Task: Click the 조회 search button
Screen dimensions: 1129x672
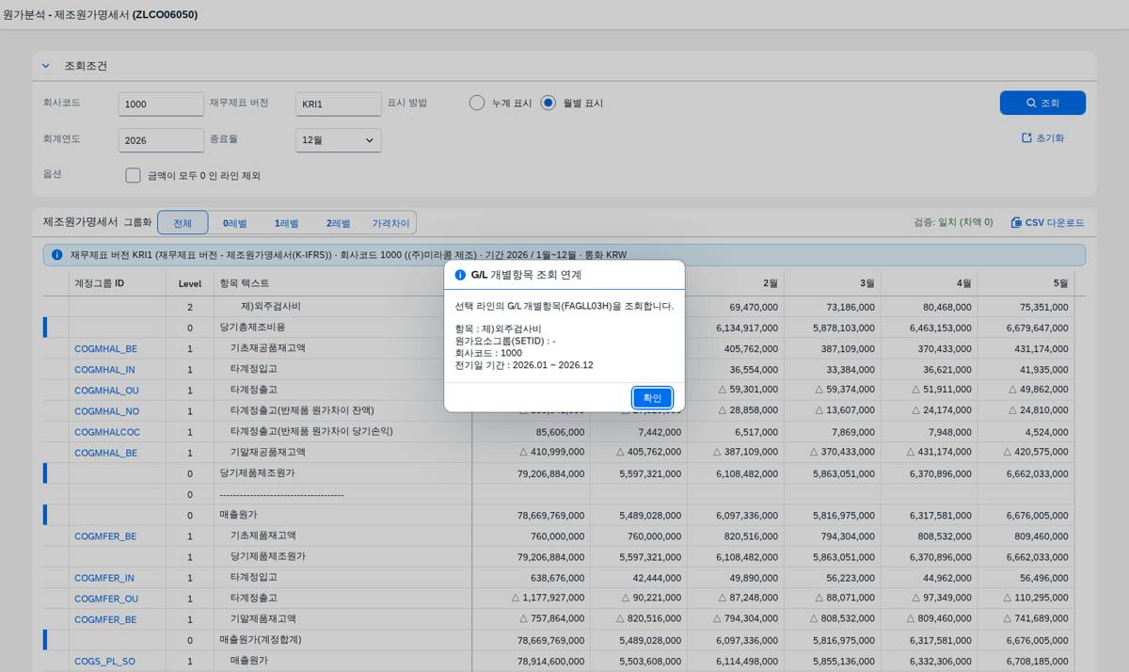Action: (x=1042, y=103)
